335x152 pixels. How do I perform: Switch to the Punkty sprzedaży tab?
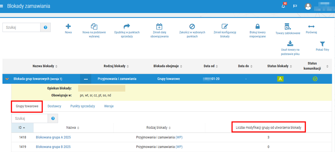[x=82, y=106]
